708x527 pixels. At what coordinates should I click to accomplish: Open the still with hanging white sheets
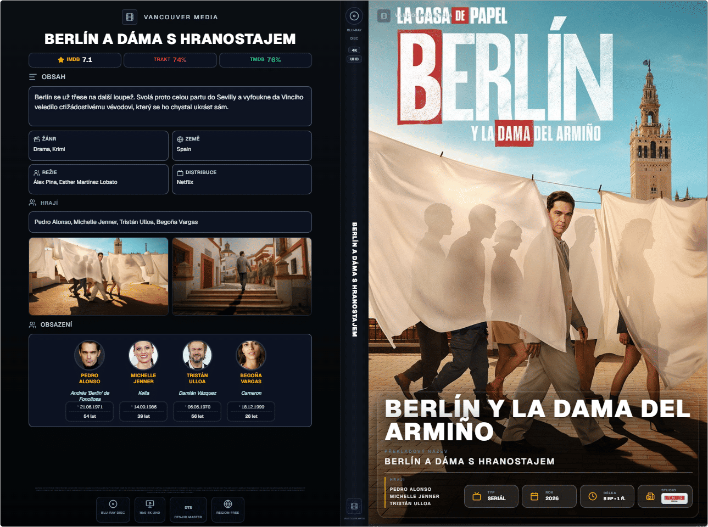click(x=98, y=277)
